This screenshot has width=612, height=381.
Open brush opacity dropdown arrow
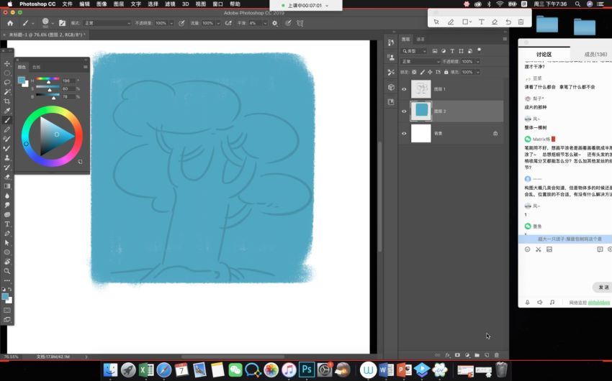point(171,23)
